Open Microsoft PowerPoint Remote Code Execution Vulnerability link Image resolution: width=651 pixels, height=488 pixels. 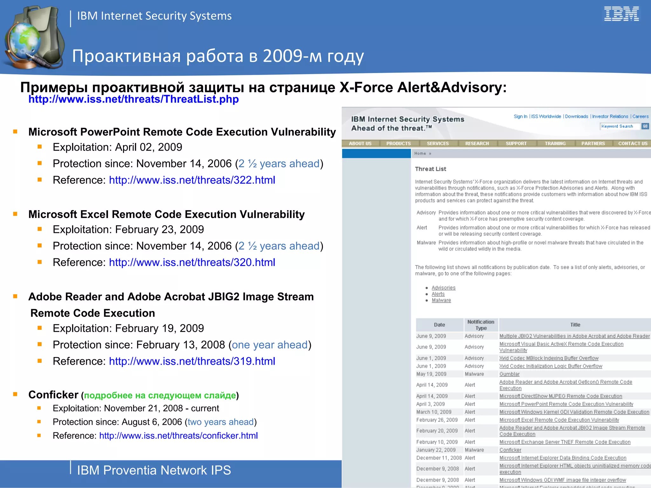(x=566, y=404)
